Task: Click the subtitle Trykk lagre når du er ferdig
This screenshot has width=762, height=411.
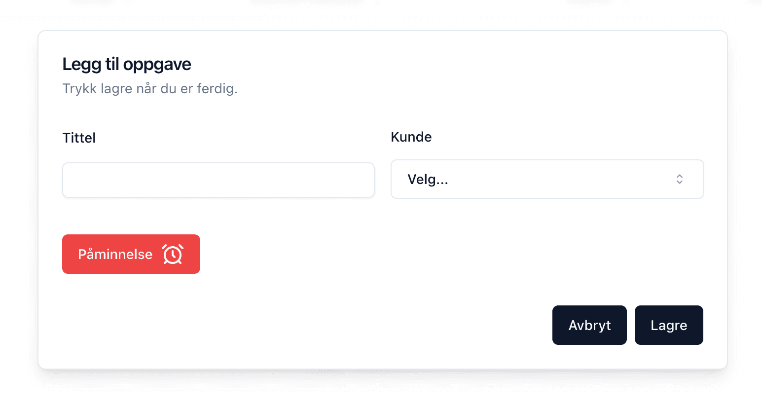Action: pos(150,88)
